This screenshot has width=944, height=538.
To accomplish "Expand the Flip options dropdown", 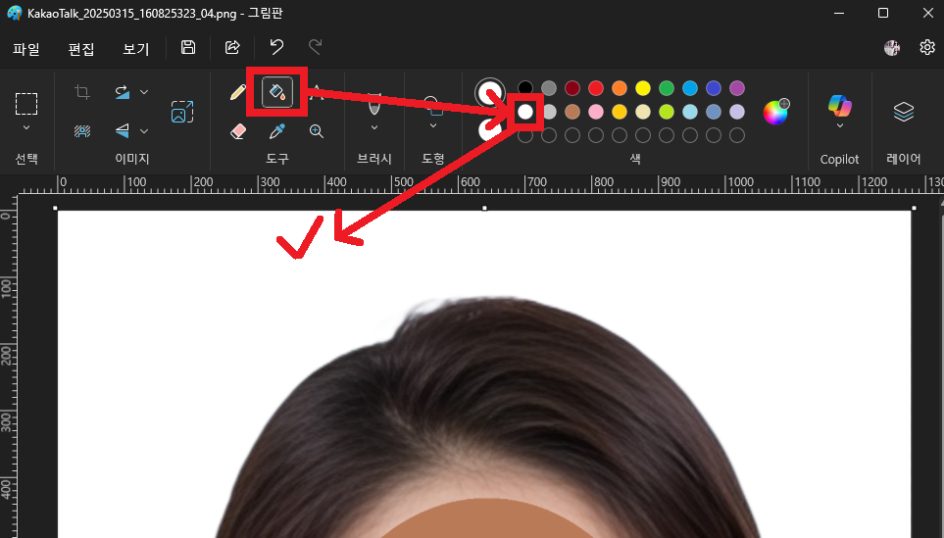I will (x=144, y=130).
